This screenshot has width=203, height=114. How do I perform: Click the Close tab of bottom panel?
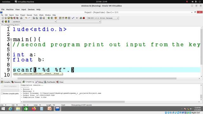point(60,82)
